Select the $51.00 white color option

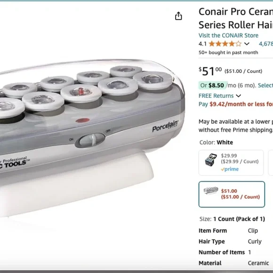point(232,194)
